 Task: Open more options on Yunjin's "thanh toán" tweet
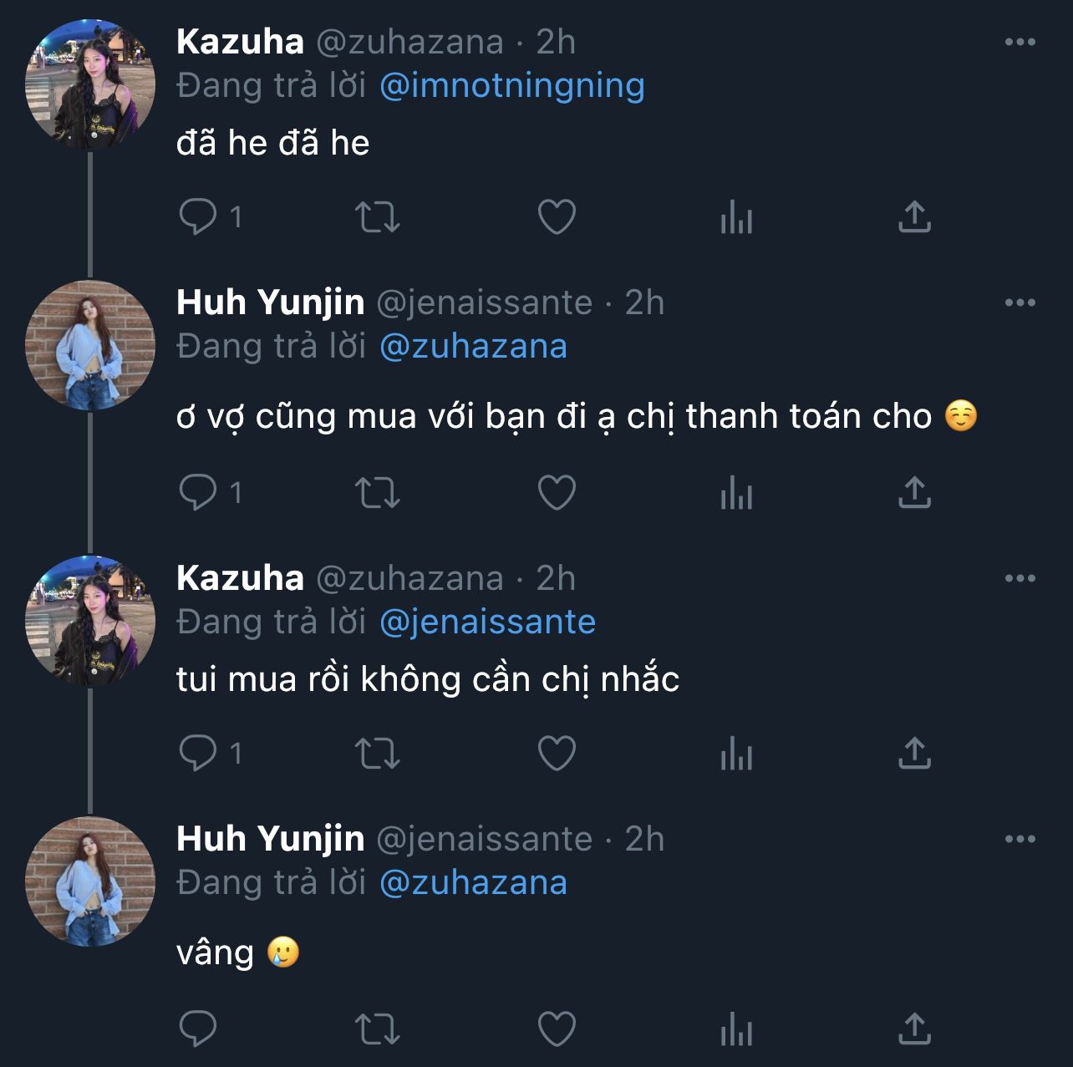1020,303
